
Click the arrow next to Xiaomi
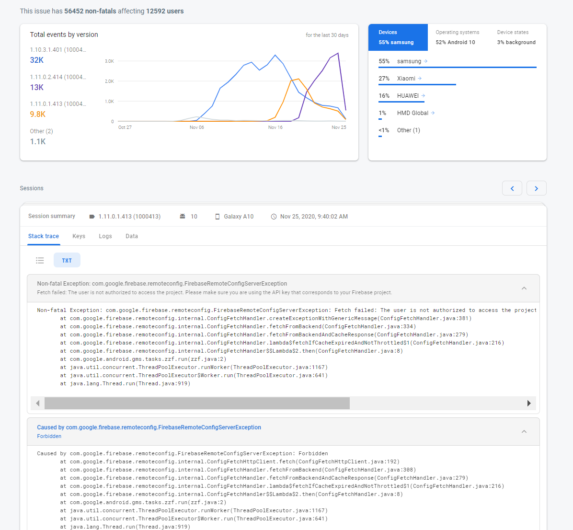(x=420, y=79)
